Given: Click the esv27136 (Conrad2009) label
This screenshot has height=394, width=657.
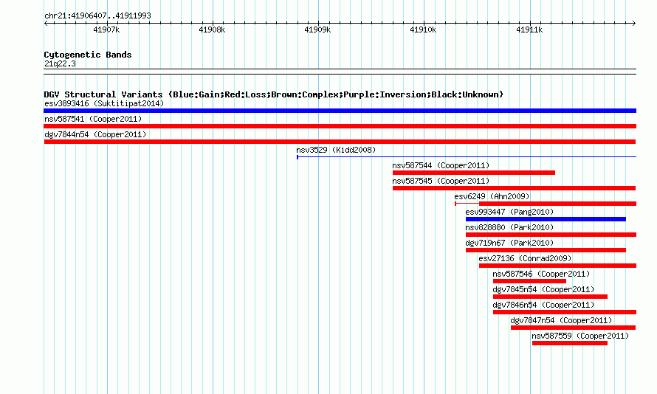Looking at the screenshot, I should click(x=525, y=258).
